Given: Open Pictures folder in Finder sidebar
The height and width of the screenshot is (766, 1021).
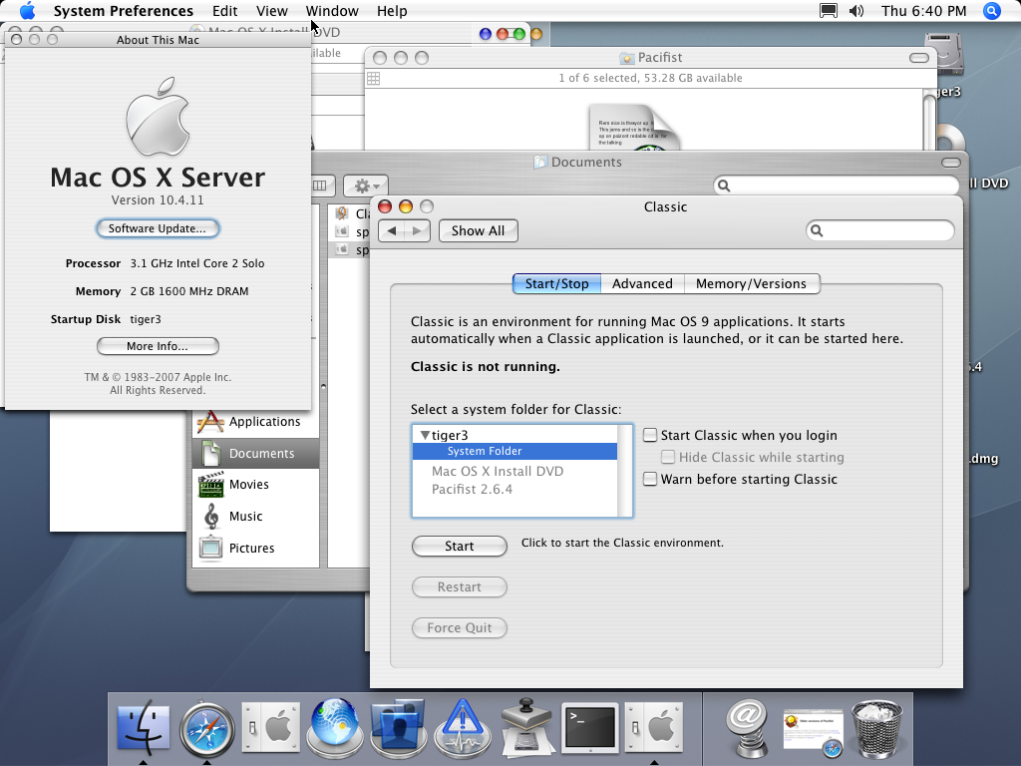Looking at the screenshot, I should click(x=255, y=548).
